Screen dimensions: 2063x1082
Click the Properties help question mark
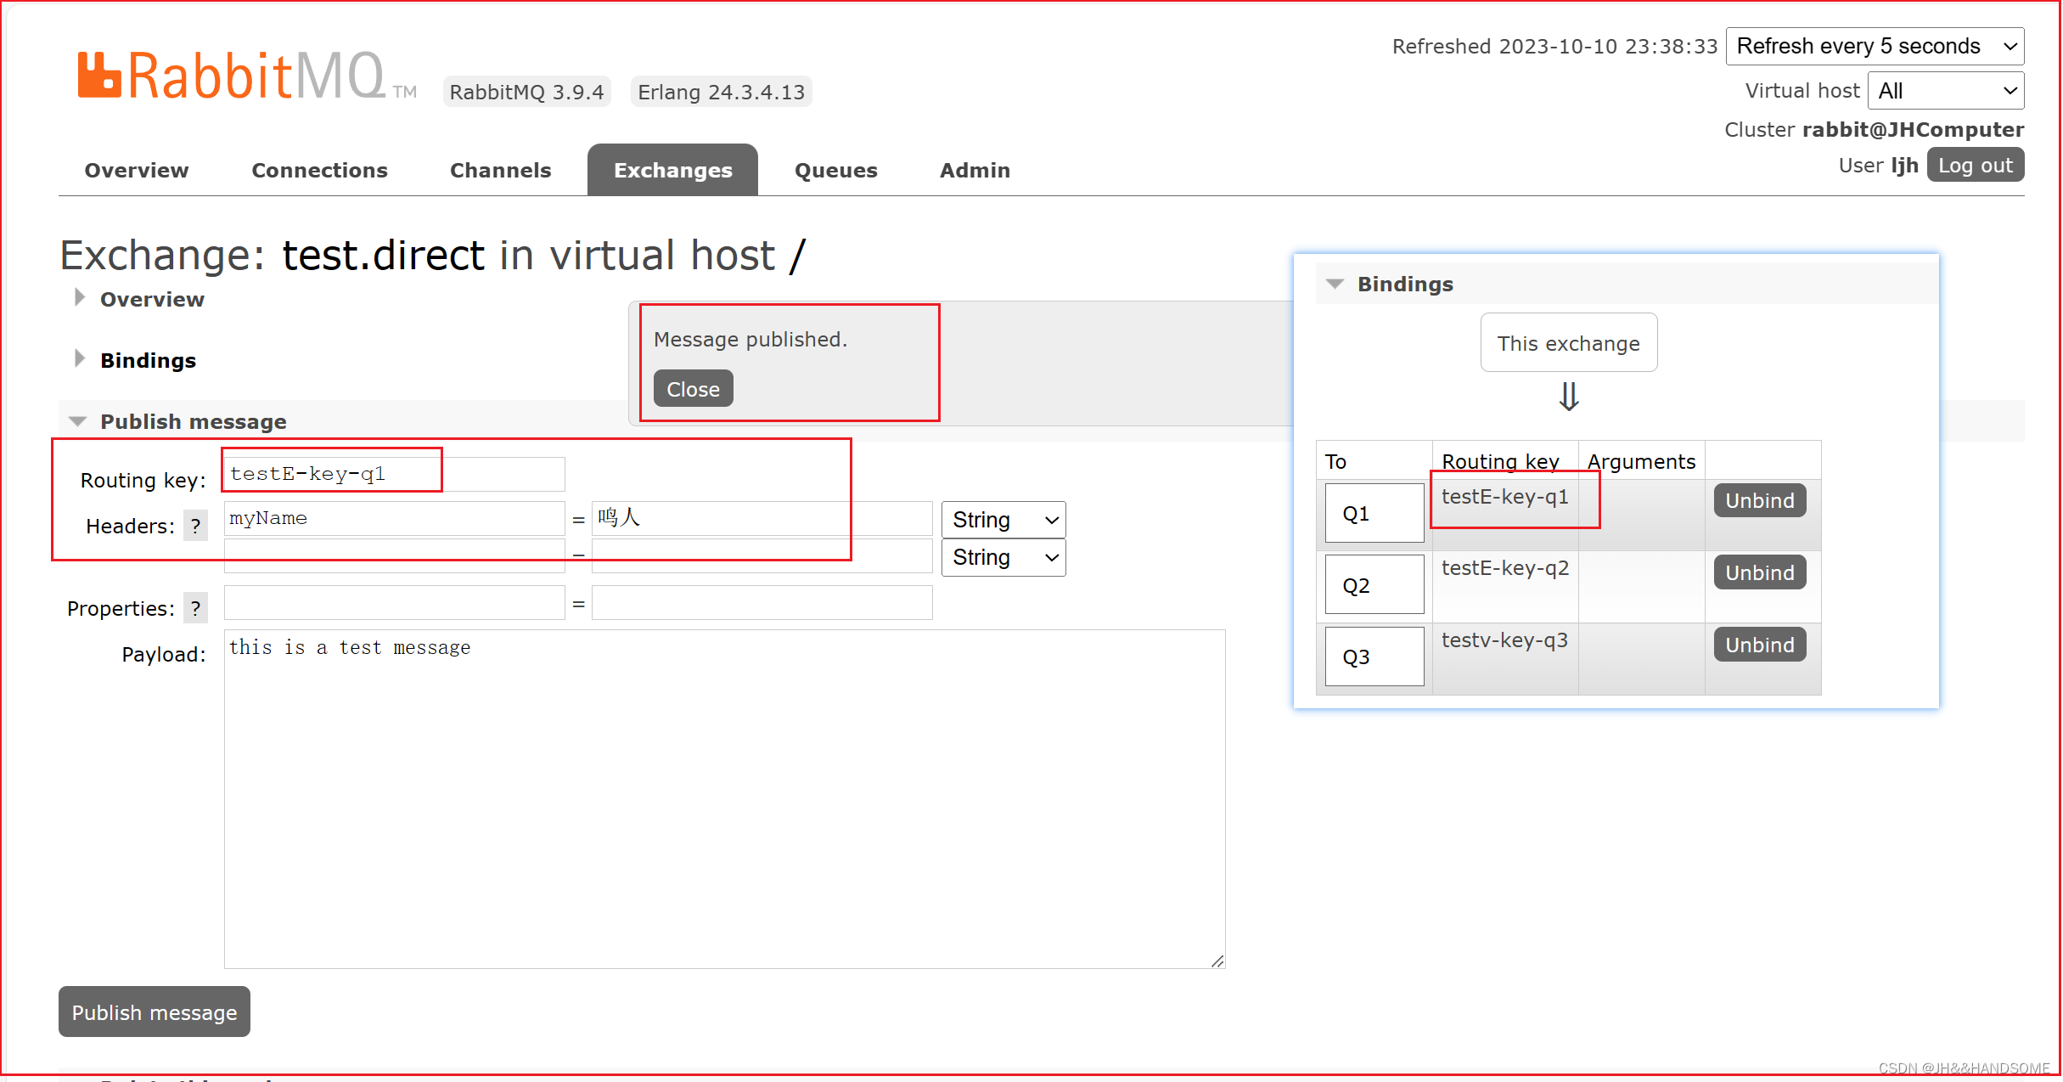195,608
